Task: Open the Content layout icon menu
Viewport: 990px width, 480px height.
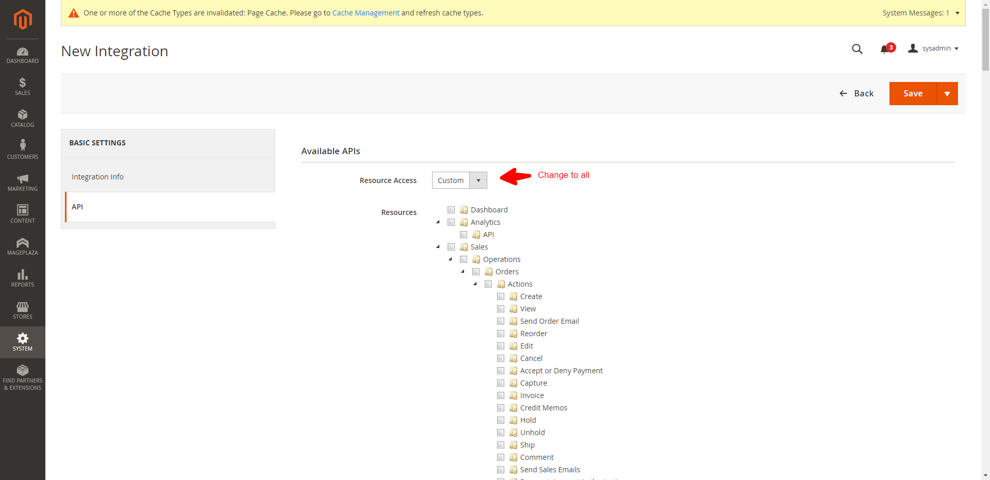Action: point(23,213)
